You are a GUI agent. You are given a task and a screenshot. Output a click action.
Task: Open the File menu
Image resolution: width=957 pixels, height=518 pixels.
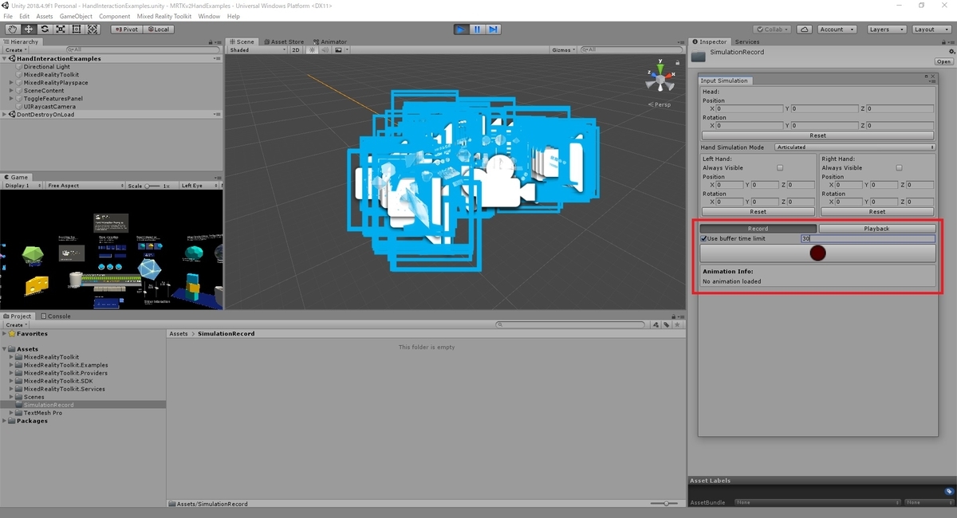[8, 16]
